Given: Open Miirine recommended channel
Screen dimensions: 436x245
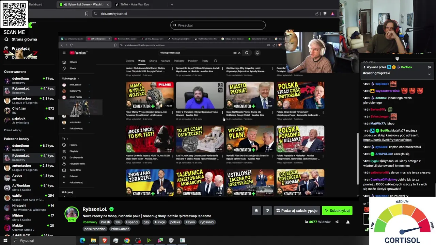Looking at the screenshot, I should point(29,217).
